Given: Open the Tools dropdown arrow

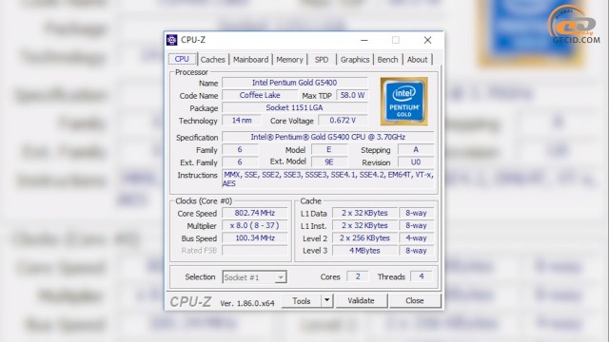Looking at the screenshot, I should (327, 300).
